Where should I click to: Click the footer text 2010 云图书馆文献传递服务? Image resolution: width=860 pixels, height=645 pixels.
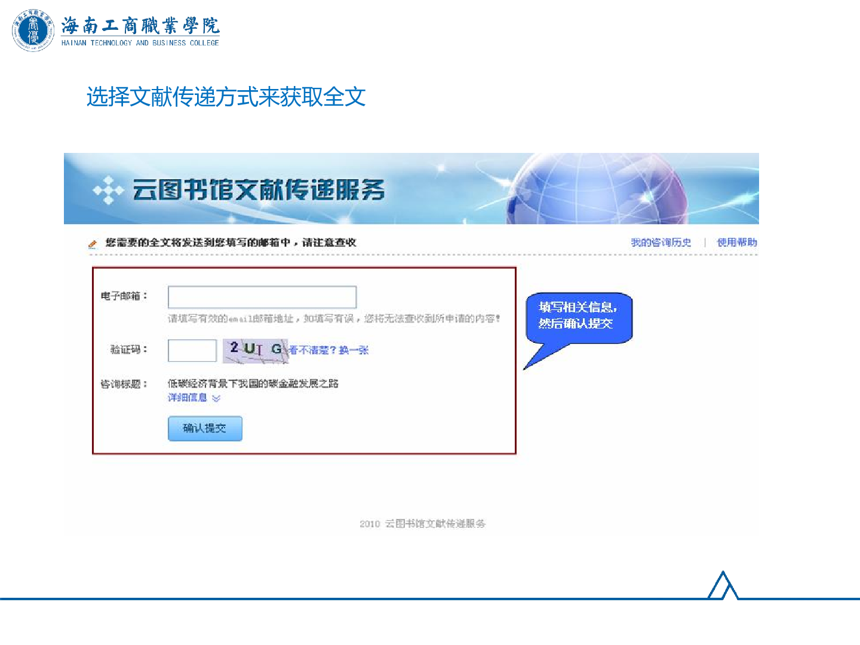[422, 524]
